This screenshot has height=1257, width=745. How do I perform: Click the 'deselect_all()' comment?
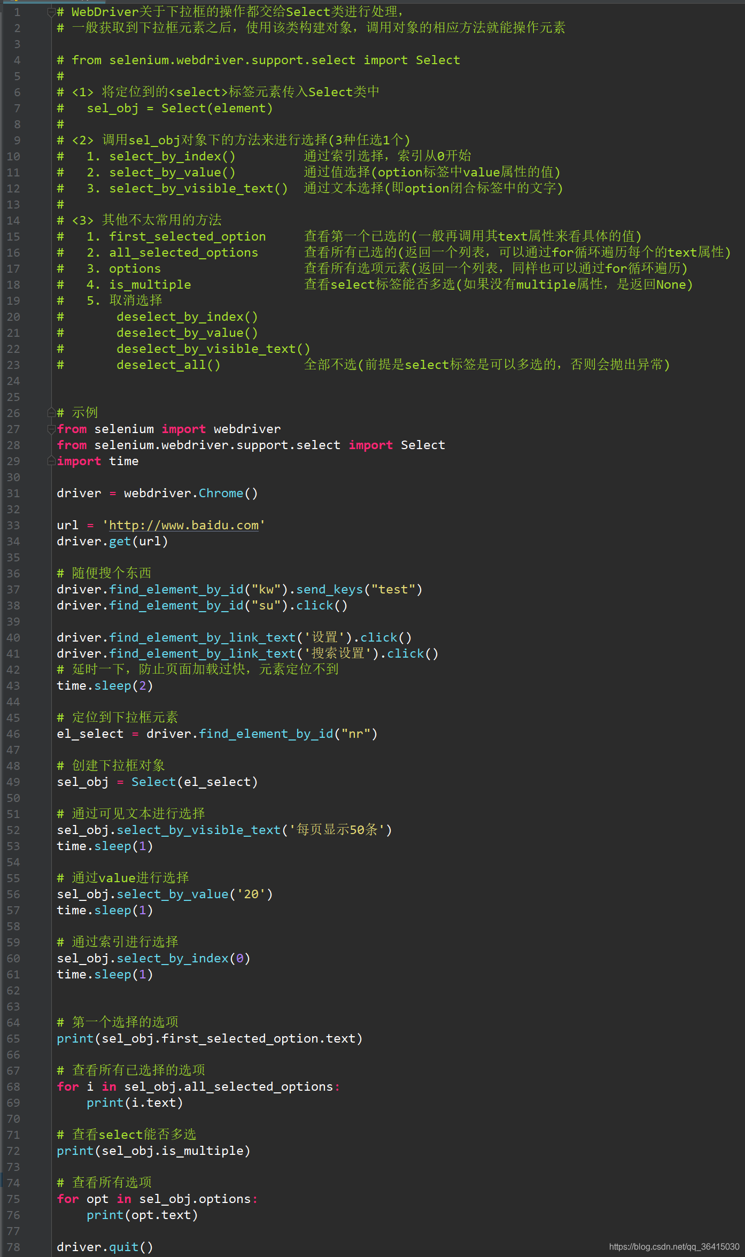tap(169, 365)
